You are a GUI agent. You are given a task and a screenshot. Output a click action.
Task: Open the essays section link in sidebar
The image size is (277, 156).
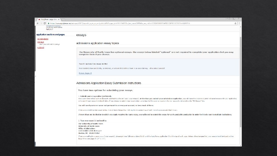tap(41, 42)
